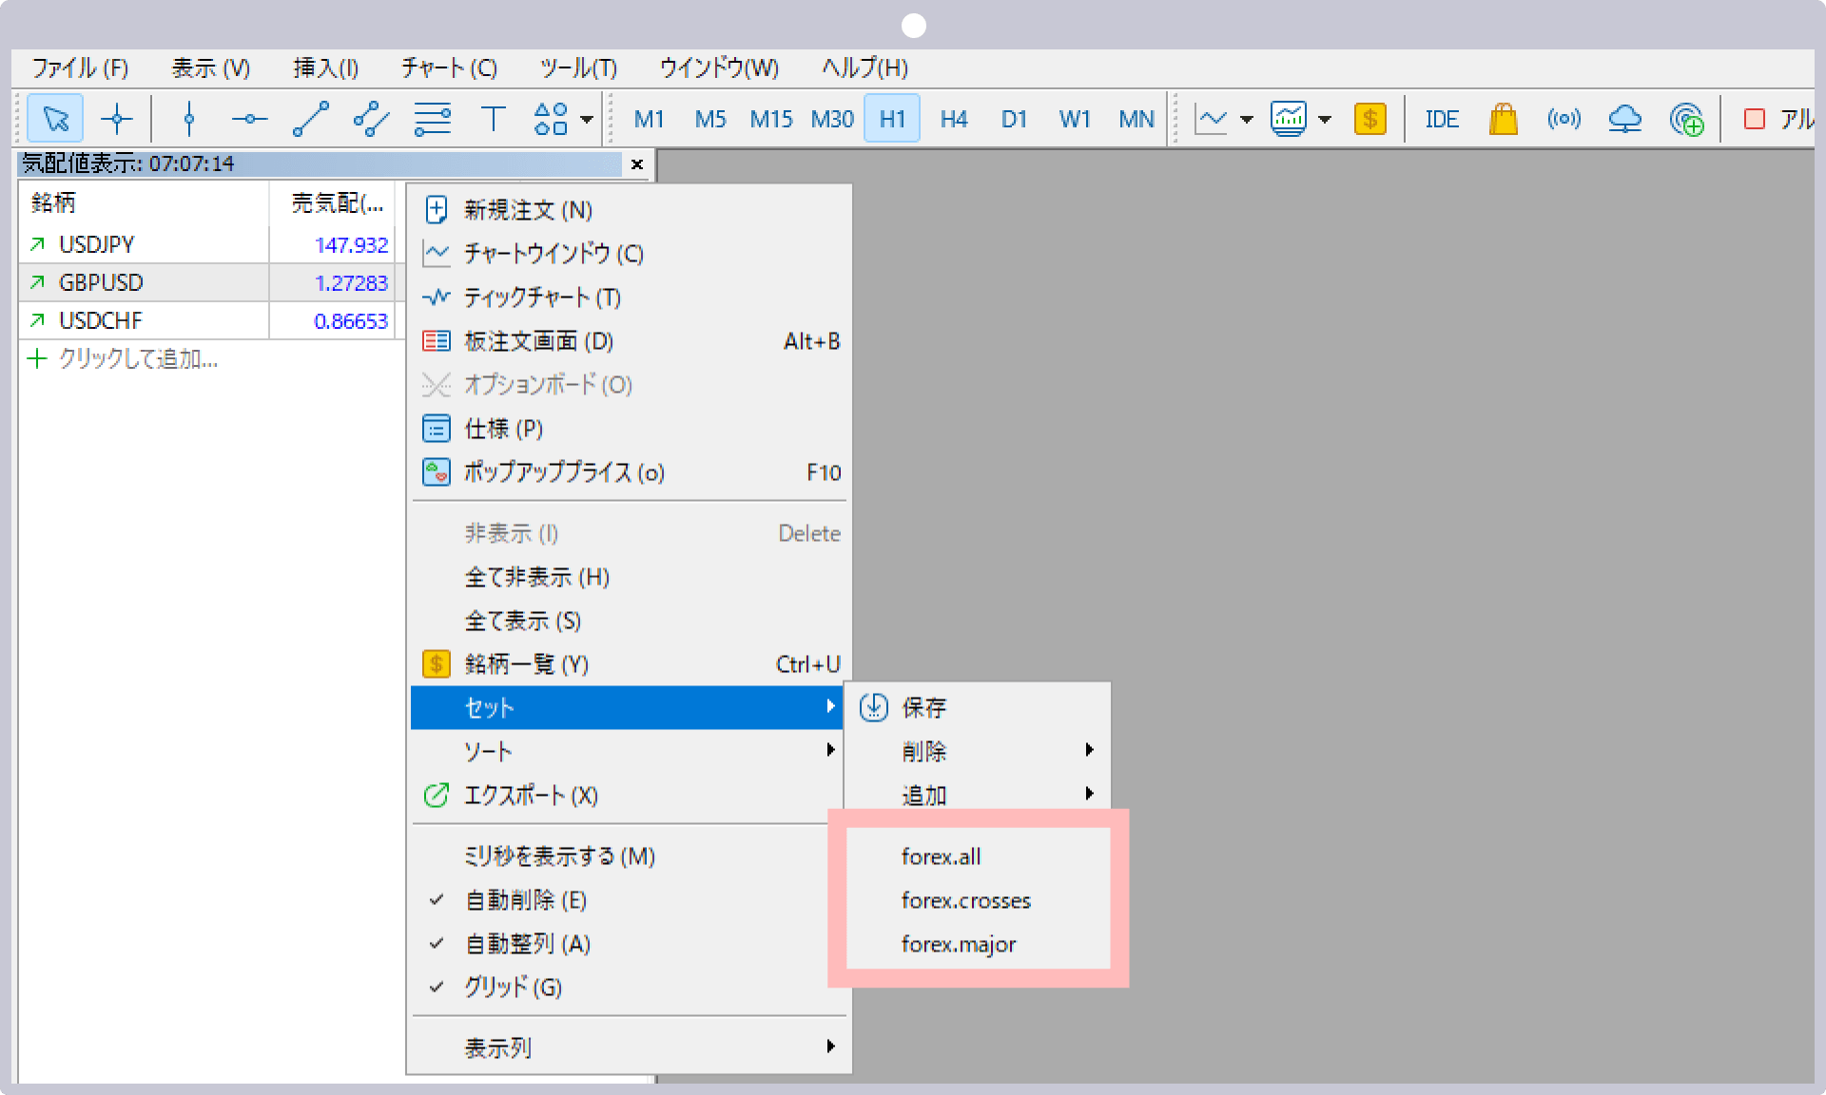Click the chart type line icon

(1212, 119)
